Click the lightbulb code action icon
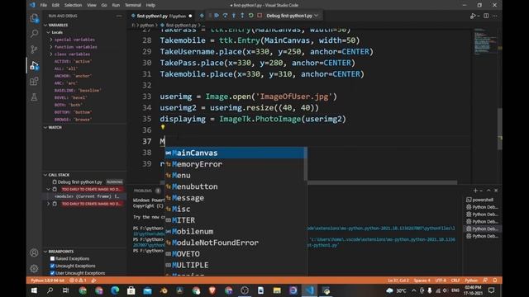 click(163, 127)
